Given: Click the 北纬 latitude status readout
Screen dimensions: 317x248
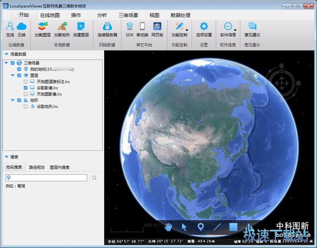Looking at the screenshot, I should pos(166,241).
